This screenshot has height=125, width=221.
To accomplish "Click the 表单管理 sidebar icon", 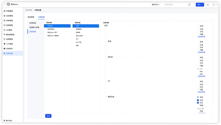I will 4,20.
